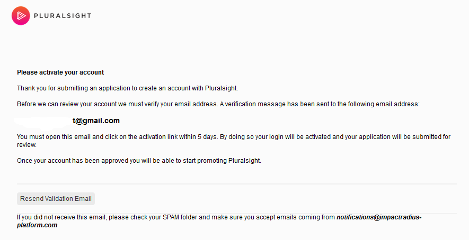469x240 pixels.
Task: Click the Resend Validation Email button
Action: (56, 199)
